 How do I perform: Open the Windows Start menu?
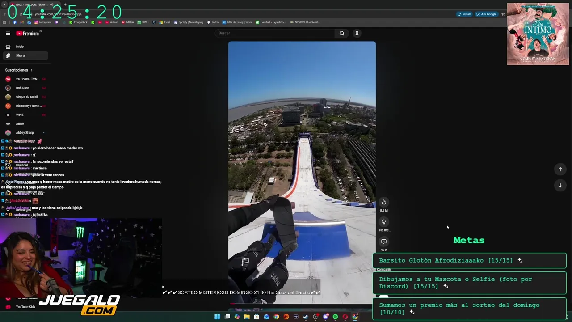217,317
